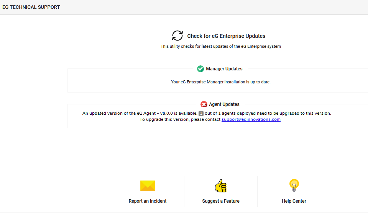Select the Agent Updates section heading
The width and height of the screenshot is (368, 213).
pyautogui.click(x=224, y=104)
